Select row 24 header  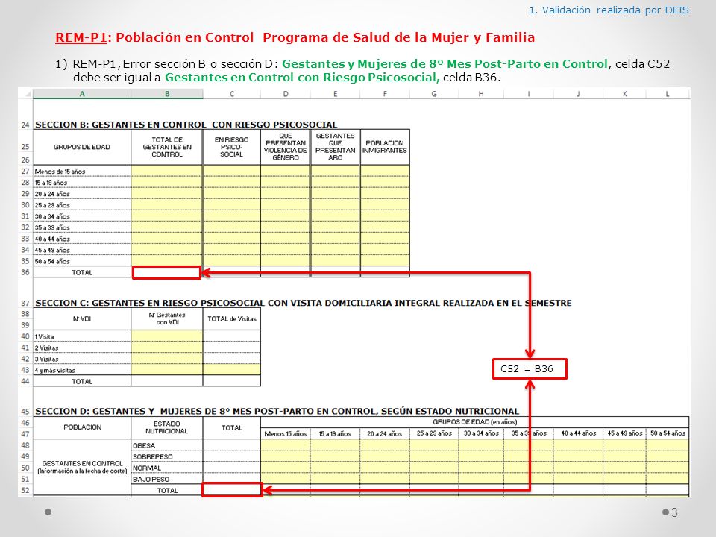25,125
